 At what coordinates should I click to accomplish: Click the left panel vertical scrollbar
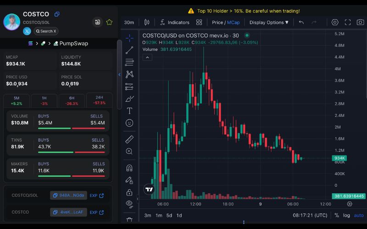[119, 74]
